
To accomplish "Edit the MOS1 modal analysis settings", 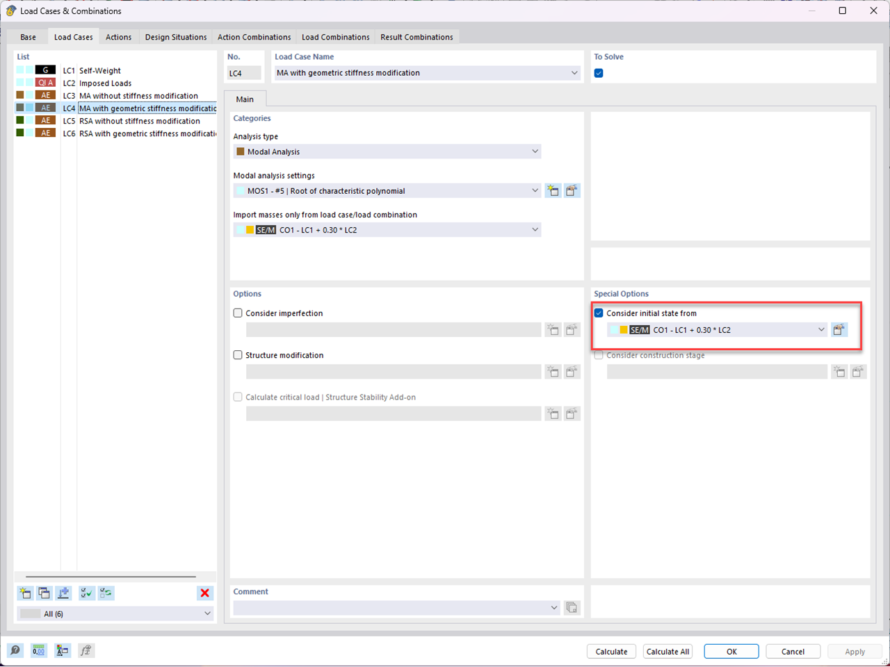I will coord(572,190).
